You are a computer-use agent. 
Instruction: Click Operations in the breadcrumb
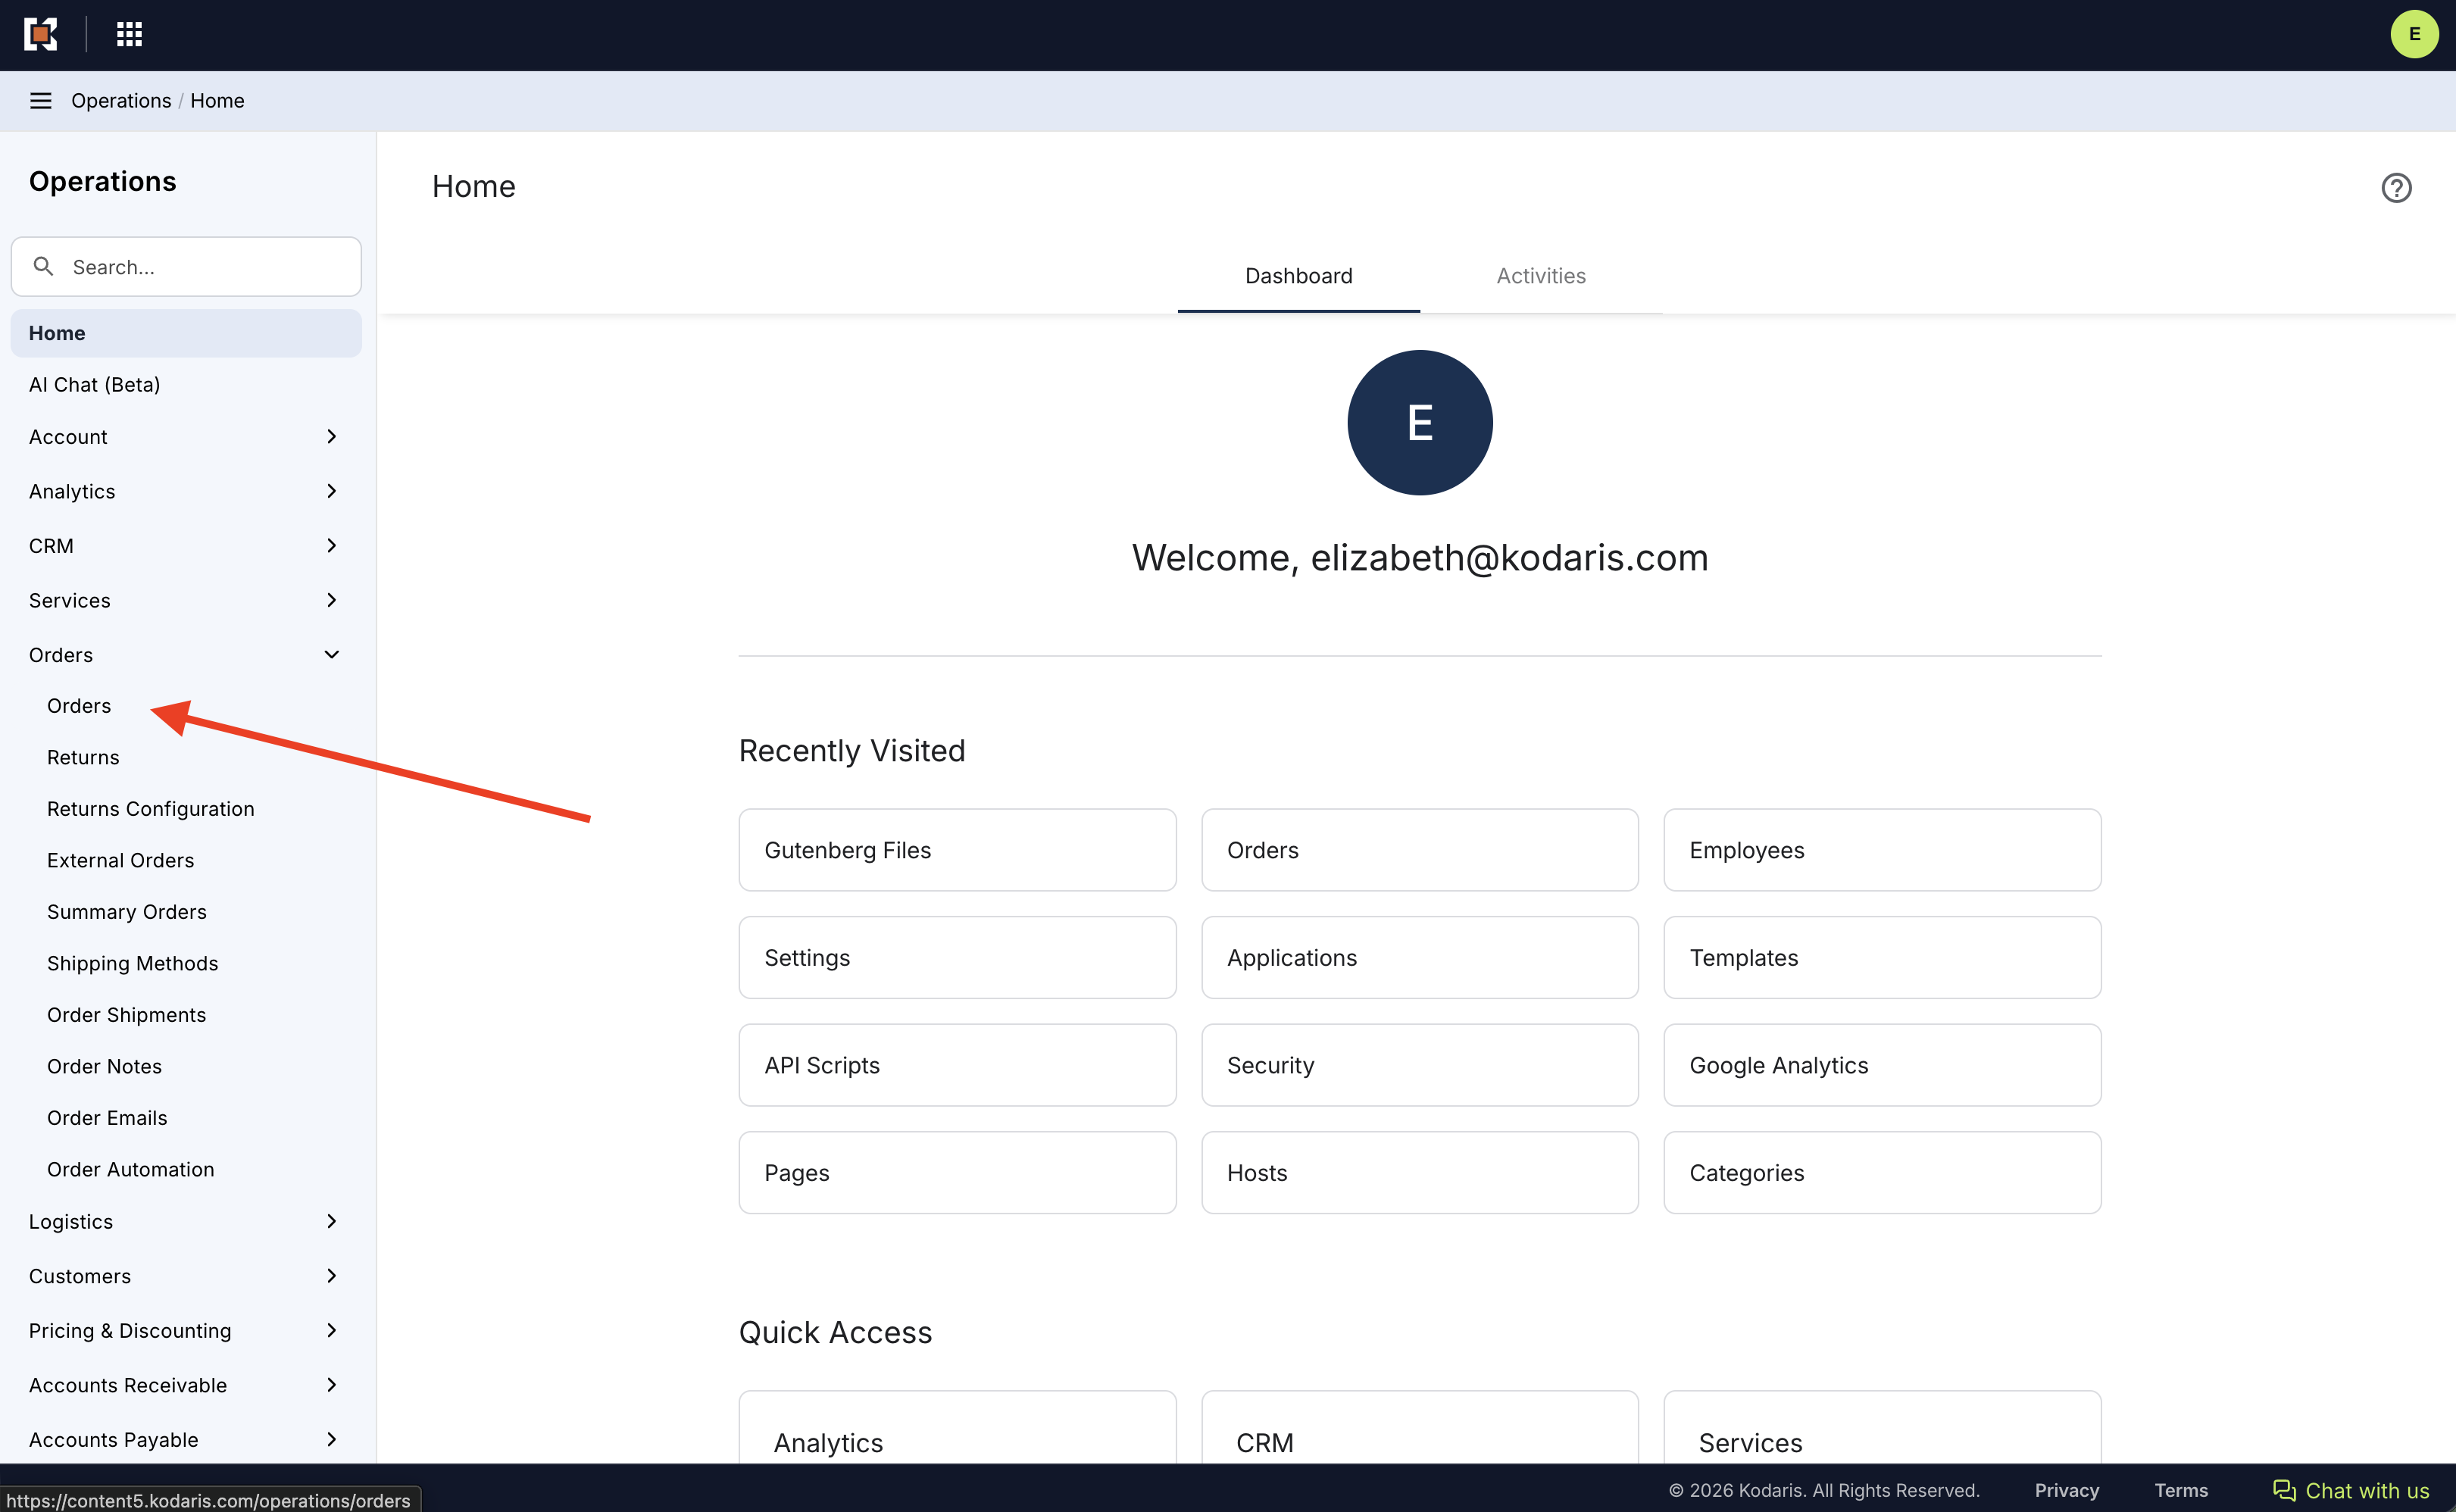click(x=121, y=101)
